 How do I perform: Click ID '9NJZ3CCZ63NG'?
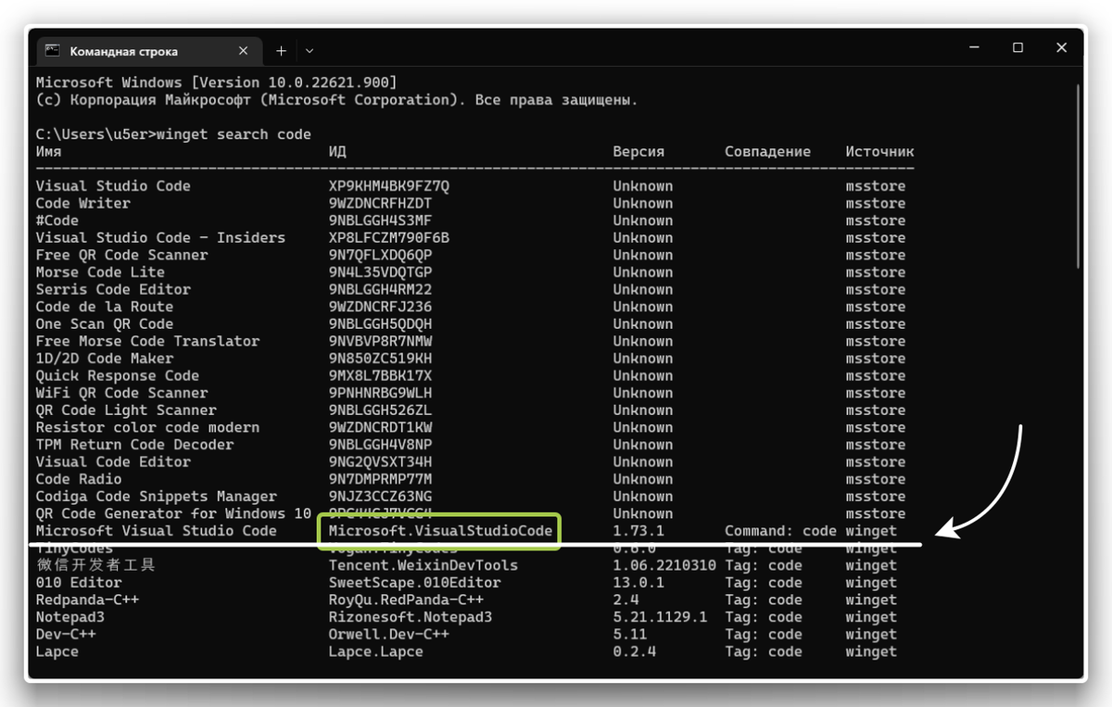tap(381, 497)
